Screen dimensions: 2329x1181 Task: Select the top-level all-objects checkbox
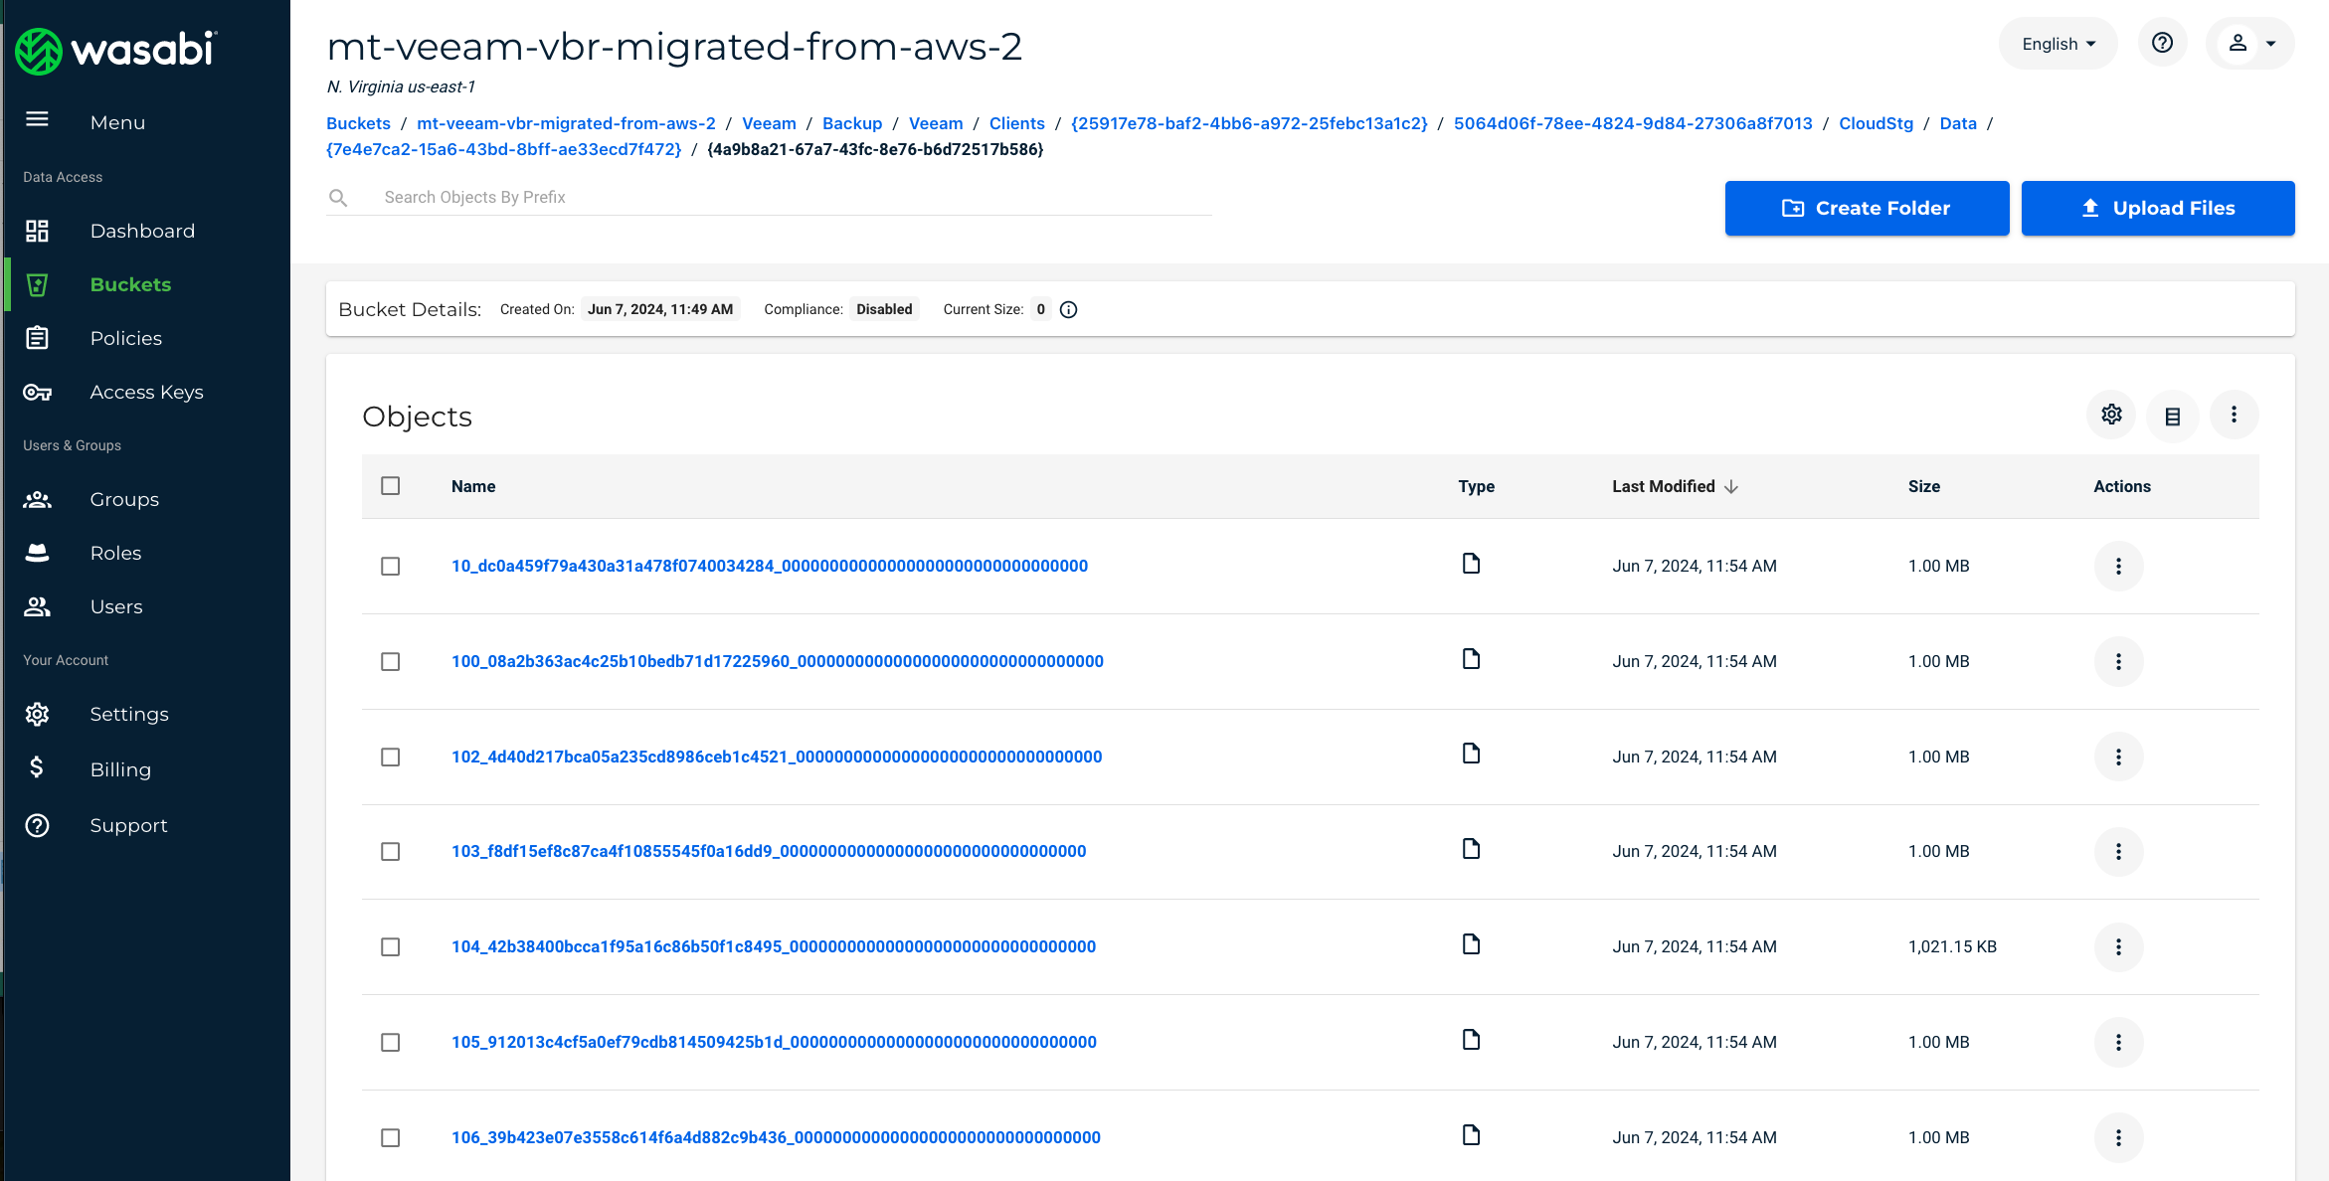pyautogui.click(x=390, y=485)
